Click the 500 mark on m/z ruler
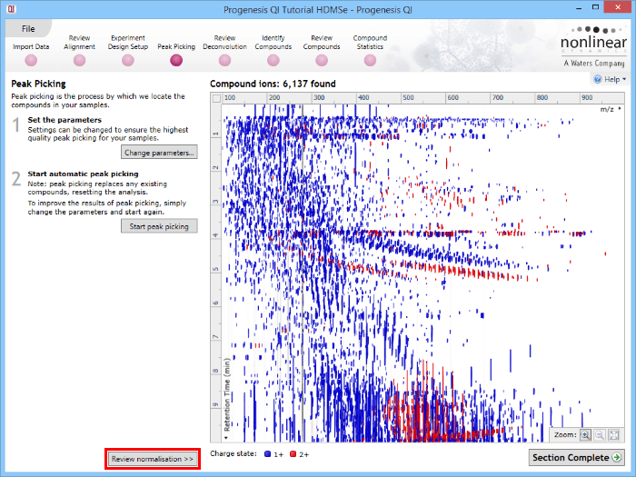This screenshot has width=636, height=477. point(409,98)
